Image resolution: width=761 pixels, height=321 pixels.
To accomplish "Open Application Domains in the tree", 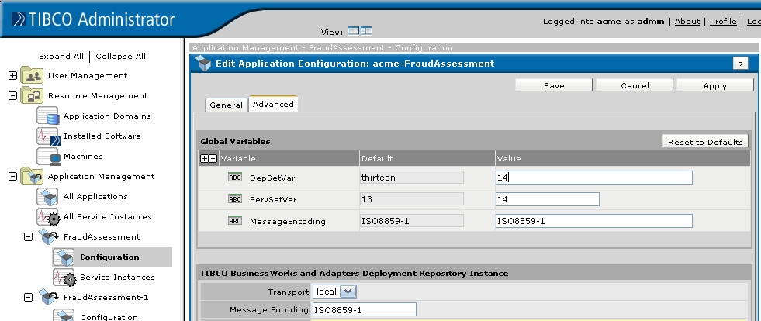I will pos(107,116).
